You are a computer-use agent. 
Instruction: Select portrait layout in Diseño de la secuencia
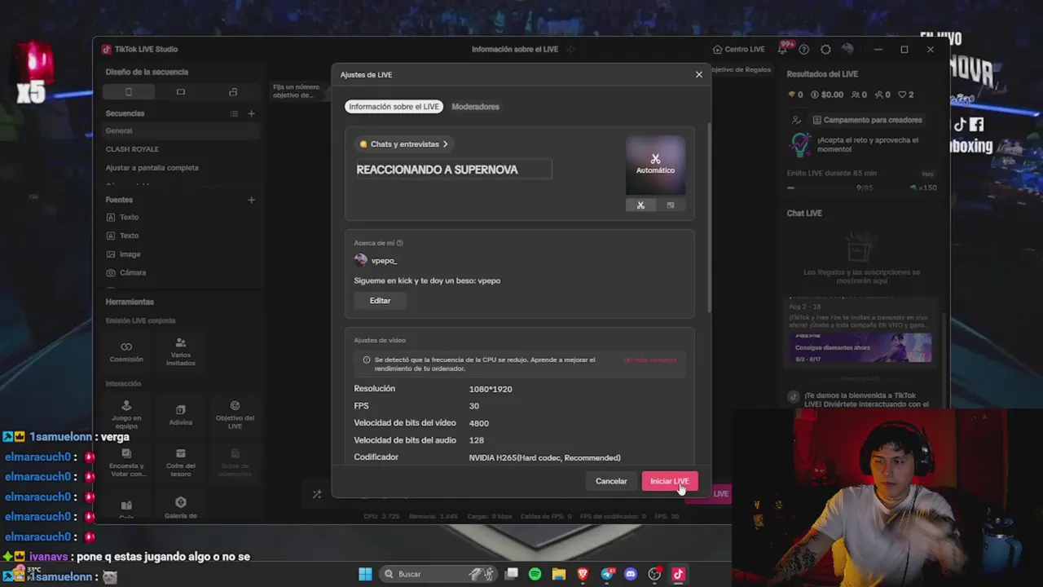pyautogui.click(x=129, y=92)
